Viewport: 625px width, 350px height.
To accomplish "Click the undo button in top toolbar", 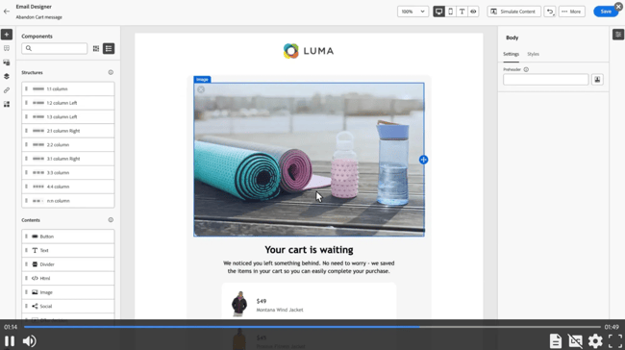I will click(550, 12).
